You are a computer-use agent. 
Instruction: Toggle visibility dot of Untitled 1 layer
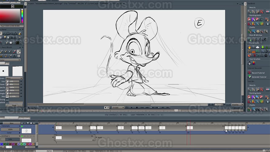[x=22, y=136]
